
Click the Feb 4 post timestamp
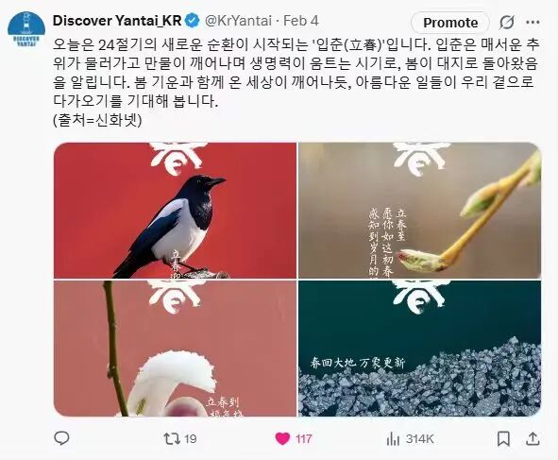coord(300,21)
